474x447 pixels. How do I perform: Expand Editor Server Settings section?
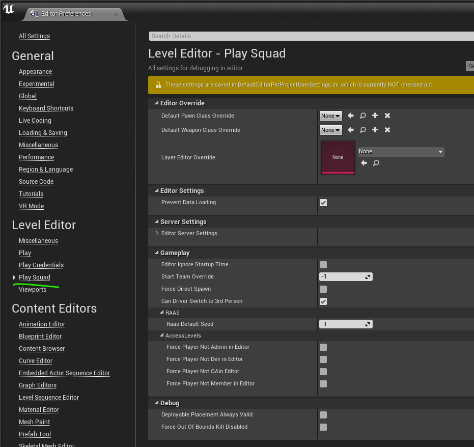tap(157, 234)
